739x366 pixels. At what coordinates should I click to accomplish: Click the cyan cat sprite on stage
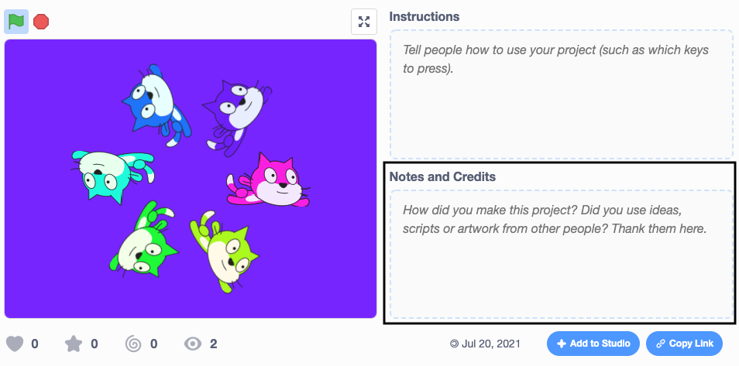pyautogui.click(x=109, y=173)
